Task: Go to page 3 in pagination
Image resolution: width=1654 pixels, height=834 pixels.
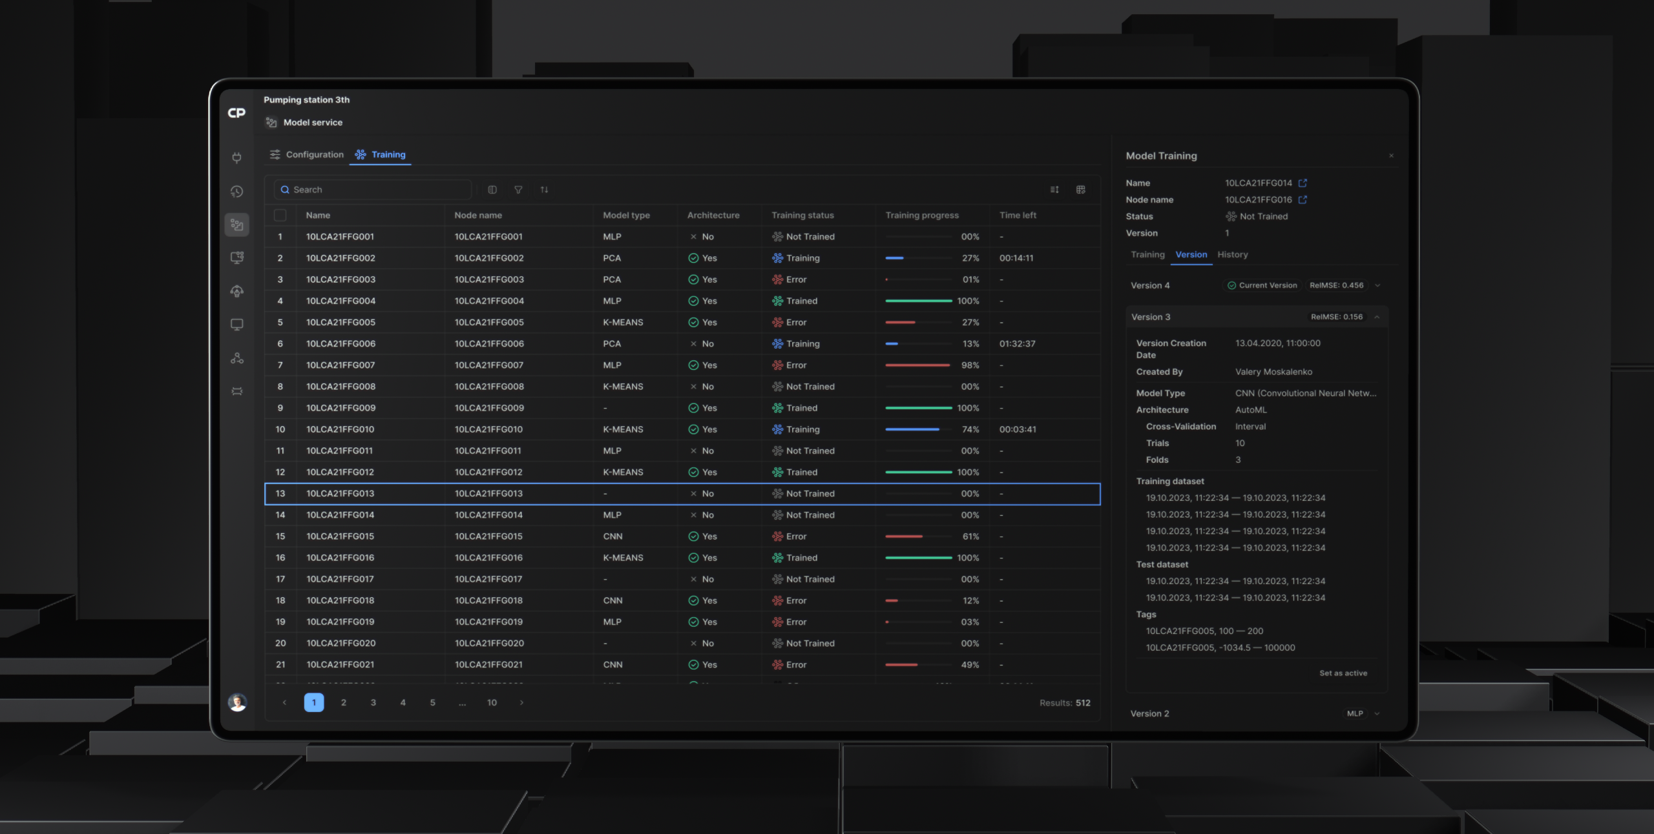Action: 373,702
